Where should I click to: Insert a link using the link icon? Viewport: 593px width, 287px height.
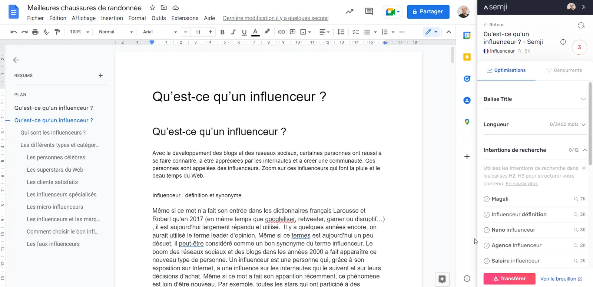point(282,32)
